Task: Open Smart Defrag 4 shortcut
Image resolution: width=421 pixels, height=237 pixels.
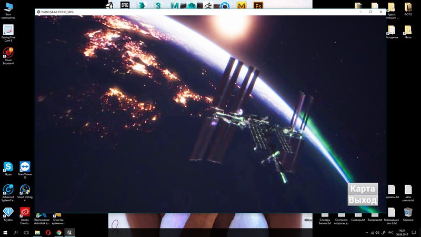Action: coord(25,190)
